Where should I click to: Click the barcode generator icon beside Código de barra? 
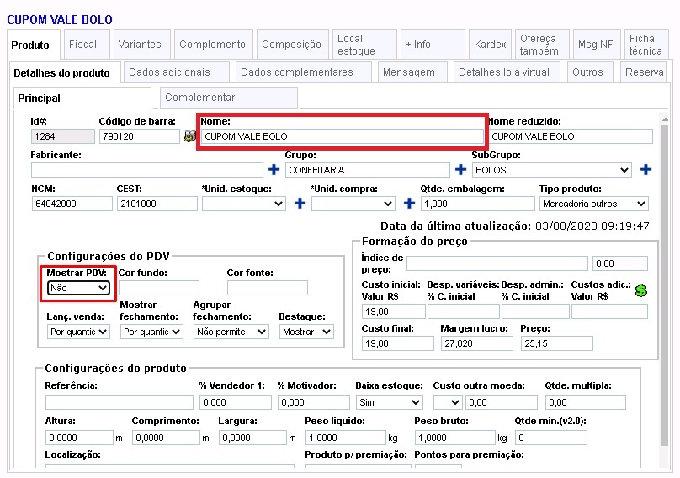click(x=189, y=136)
